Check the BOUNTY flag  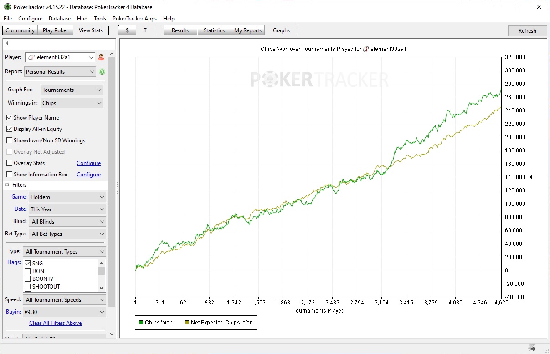(27, 279)
